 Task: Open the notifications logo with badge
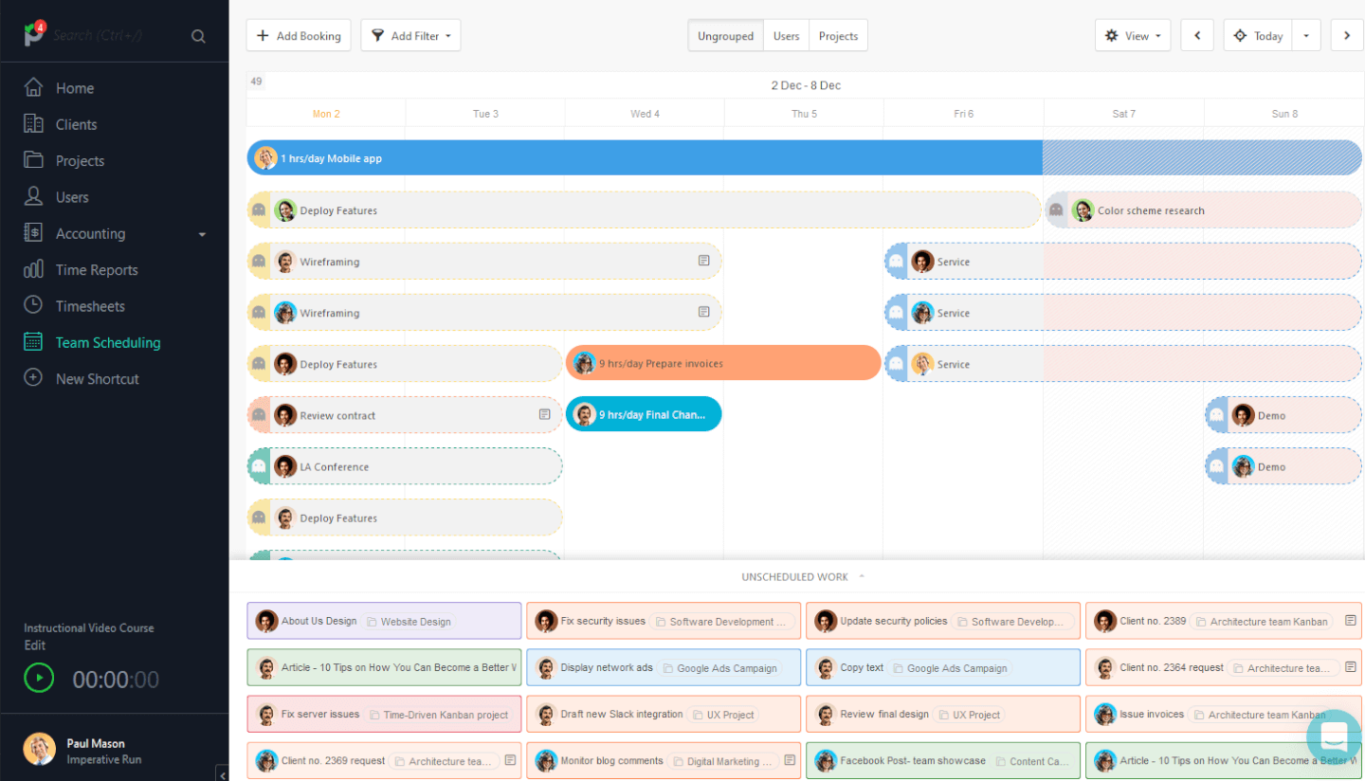34,34
